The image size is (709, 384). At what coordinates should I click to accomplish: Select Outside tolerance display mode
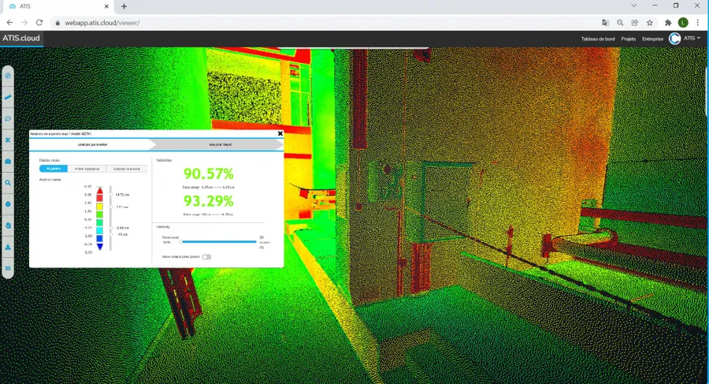pyautogui.click(x=127, y=169)
